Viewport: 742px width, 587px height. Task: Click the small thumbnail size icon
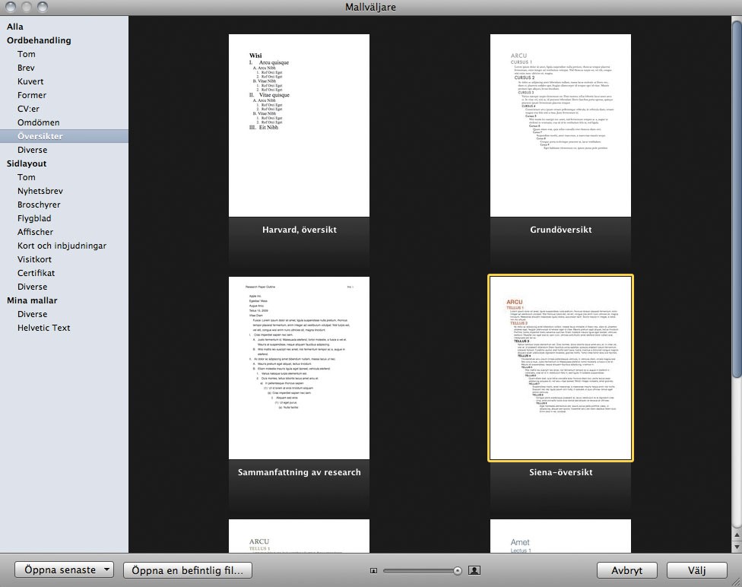point(373,570)
